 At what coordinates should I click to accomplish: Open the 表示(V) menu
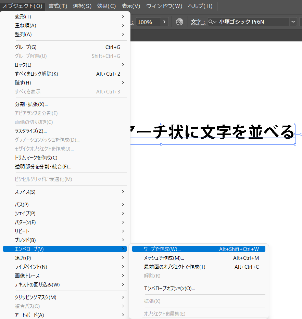[x=131, y=6]
